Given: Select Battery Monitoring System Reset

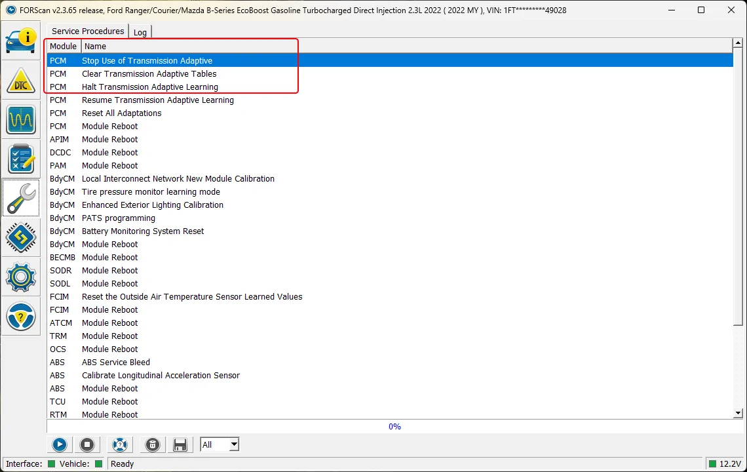Looking at the screenshot, I should 390,231.
